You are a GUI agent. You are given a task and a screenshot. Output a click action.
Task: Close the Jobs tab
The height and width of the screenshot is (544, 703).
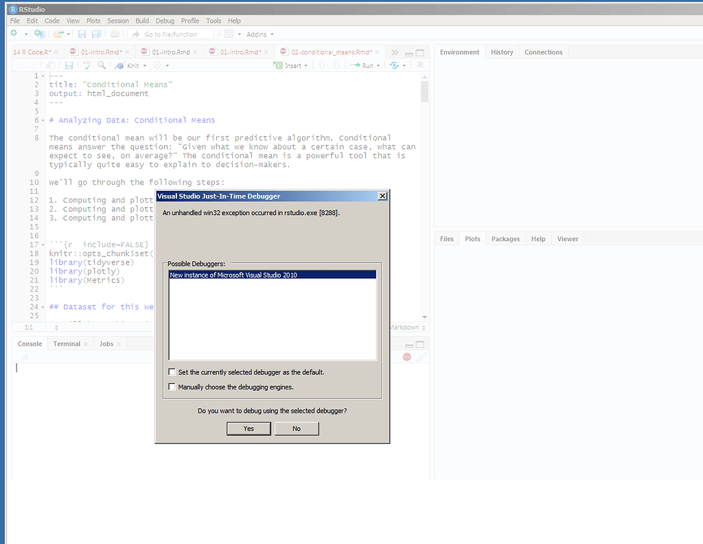[x=119, y=344]
